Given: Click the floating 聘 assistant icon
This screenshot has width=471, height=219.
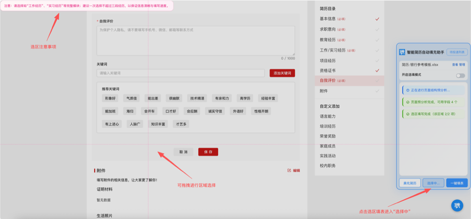Looking at the screenshot, I should tap(457, 205).
